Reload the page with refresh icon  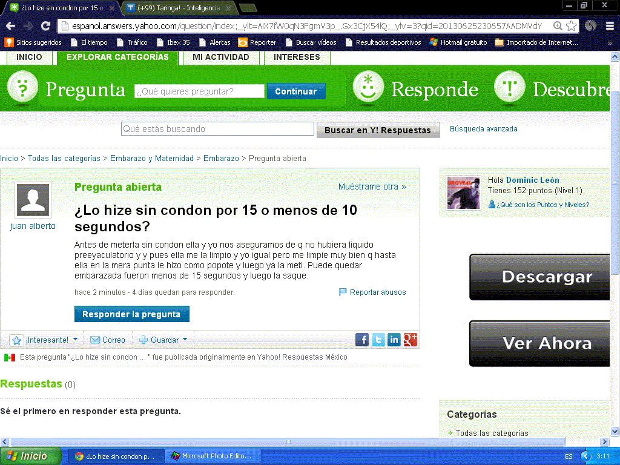45,26
